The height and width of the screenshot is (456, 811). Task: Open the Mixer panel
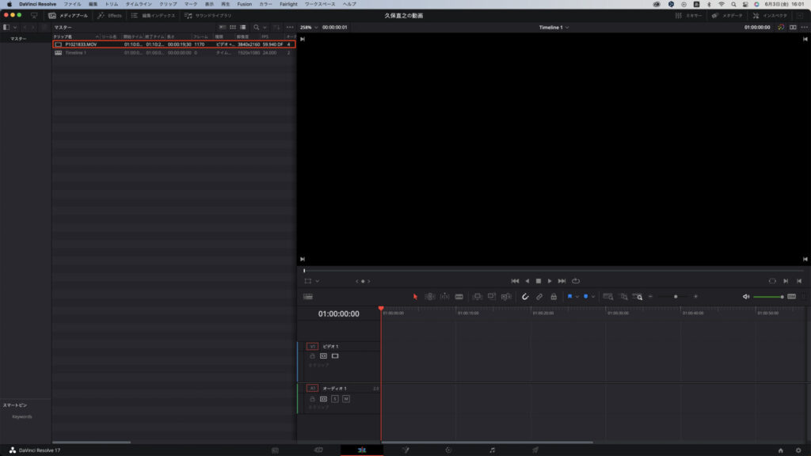[688, 16]
